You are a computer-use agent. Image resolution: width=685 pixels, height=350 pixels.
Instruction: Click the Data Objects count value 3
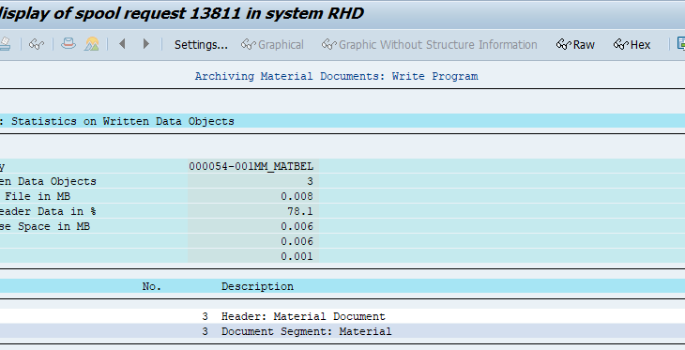(x=310, y=181)
